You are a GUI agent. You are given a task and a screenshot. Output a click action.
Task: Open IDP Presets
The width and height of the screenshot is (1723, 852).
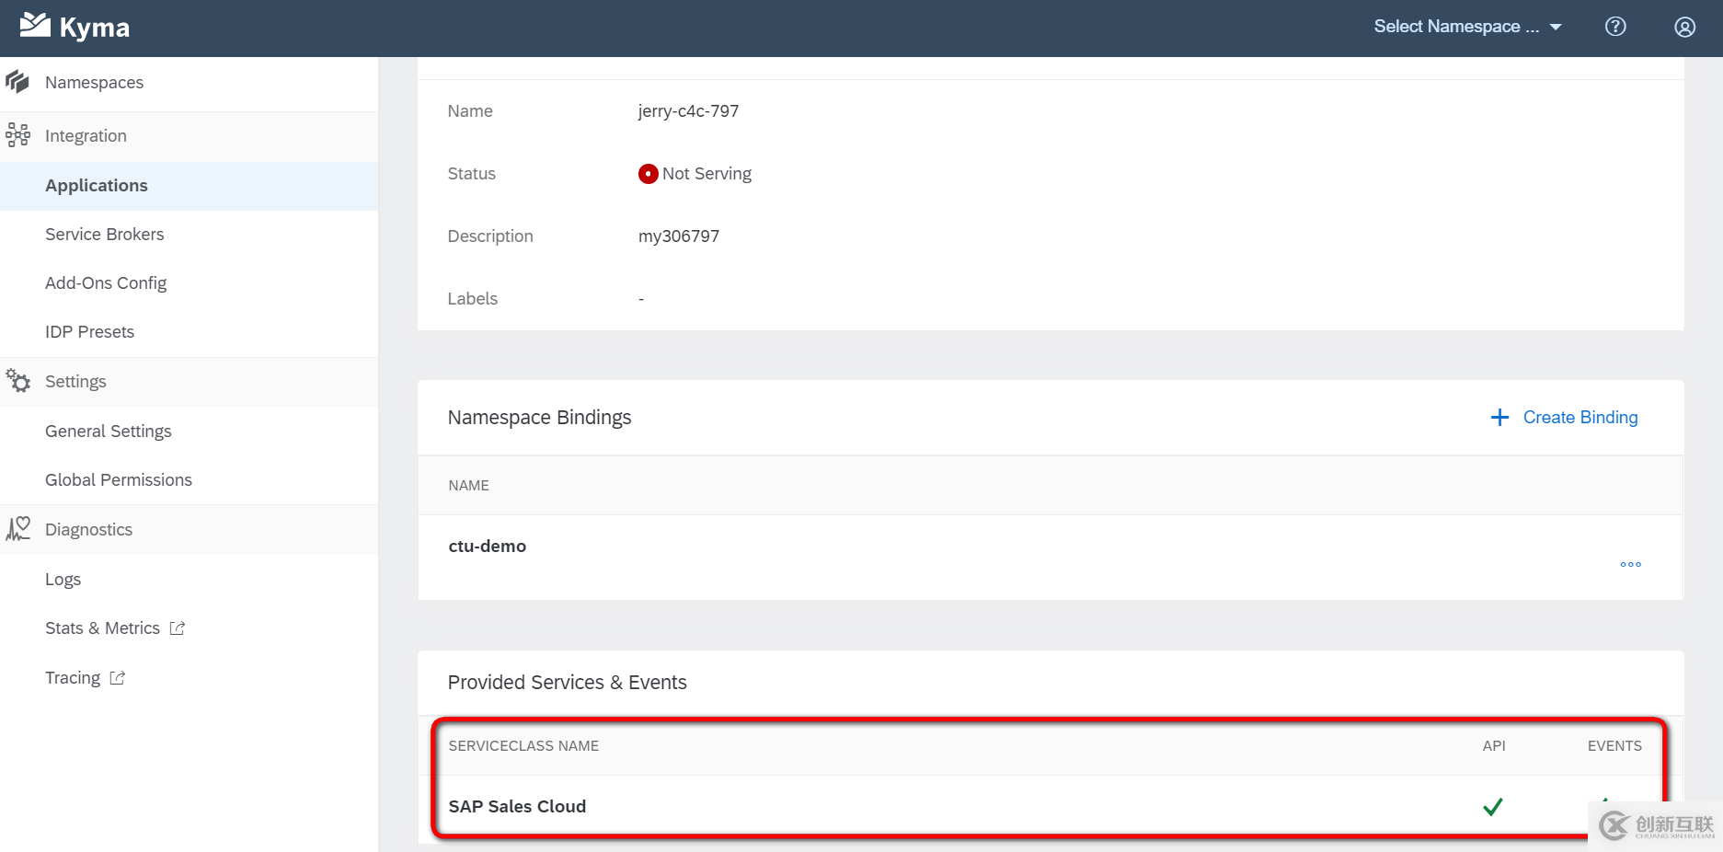tap(89, 331)
